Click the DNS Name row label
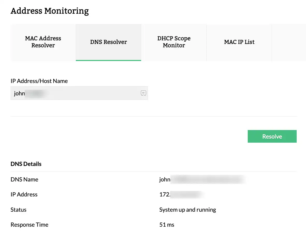This screenshot has width=306, height=244. pyautogui.click(x=24, y=179)
